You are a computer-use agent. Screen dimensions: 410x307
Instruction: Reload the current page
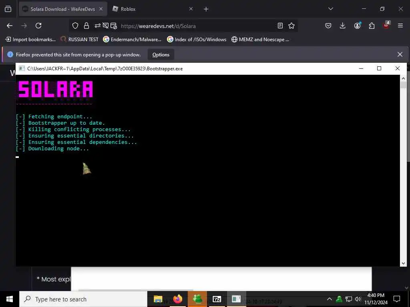click(38, 26)
